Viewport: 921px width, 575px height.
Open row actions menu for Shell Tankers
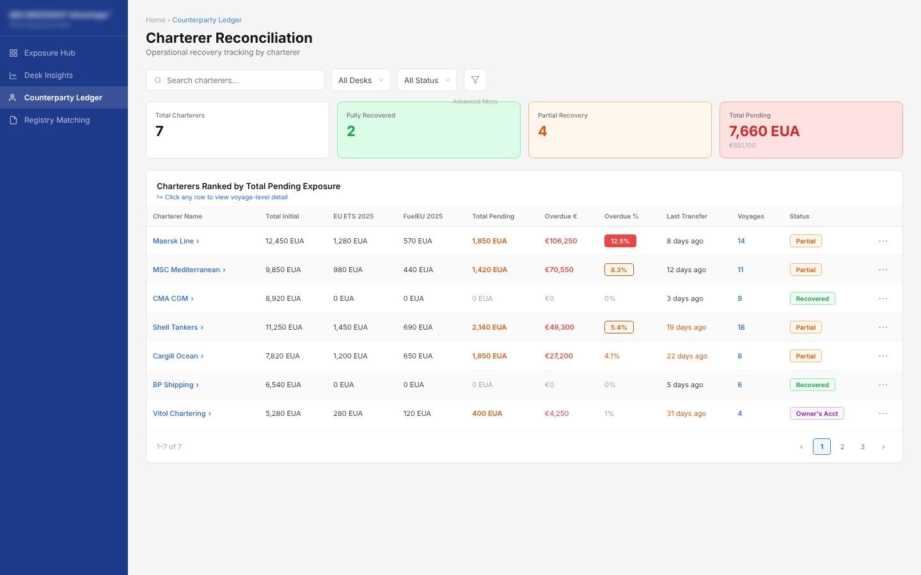tap(883, 327)
